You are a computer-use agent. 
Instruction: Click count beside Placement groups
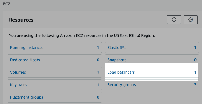tap(98, 97)
